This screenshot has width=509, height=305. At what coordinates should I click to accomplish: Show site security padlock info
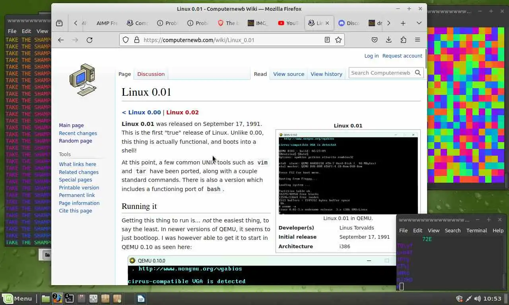pyautogui.click(x=136, y=40)
